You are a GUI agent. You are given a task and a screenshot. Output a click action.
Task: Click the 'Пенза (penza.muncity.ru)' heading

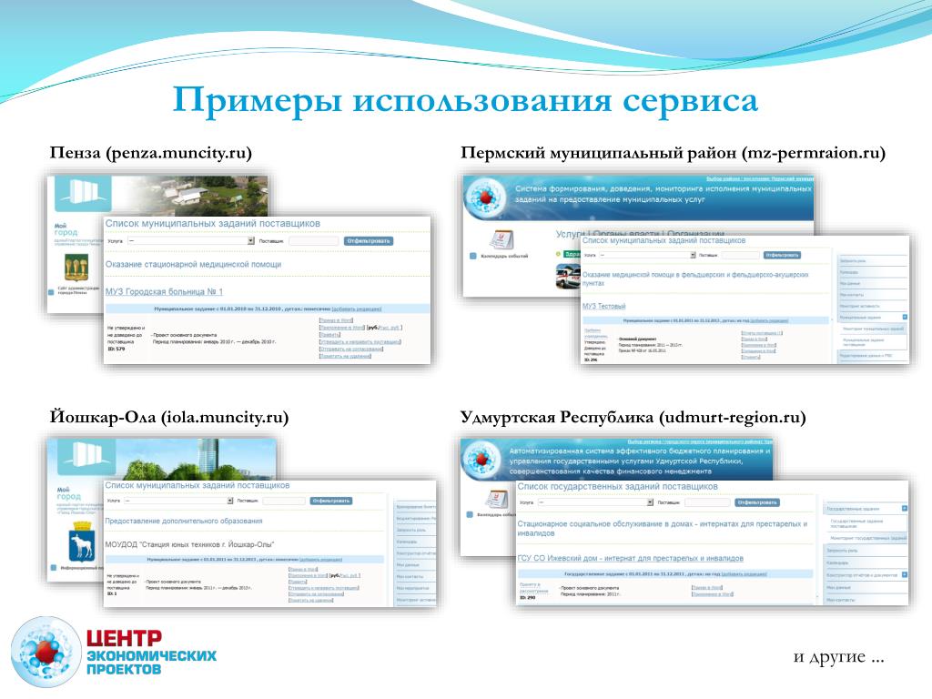pyautogui.click(x=151, y=153)
